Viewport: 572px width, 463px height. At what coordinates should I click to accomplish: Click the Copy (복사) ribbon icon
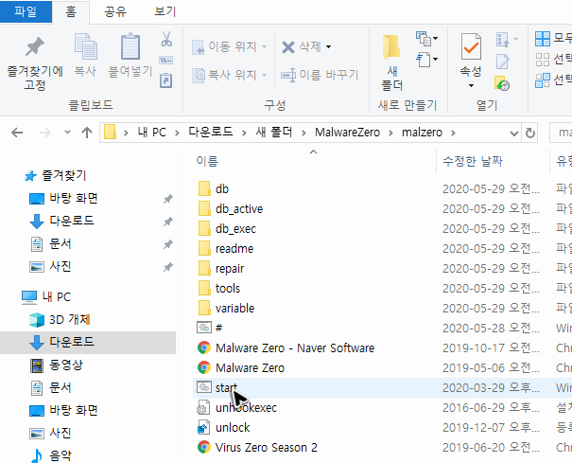85,46
